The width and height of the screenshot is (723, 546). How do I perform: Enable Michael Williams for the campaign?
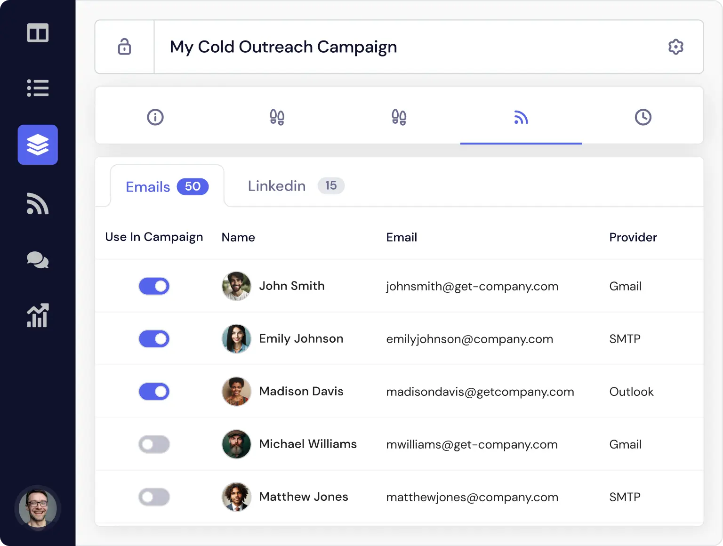pyautogui.click(x=154, y=444)
